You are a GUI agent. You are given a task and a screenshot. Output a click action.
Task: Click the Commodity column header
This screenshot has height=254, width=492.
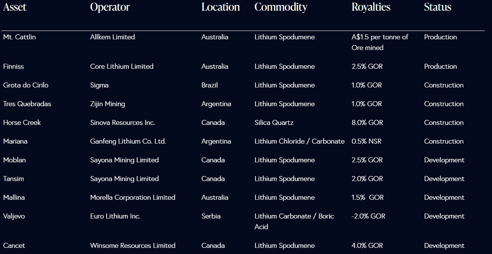[281, 8]
